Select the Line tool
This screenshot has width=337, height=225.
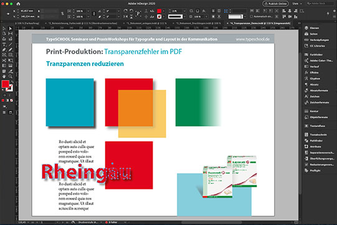11,44
